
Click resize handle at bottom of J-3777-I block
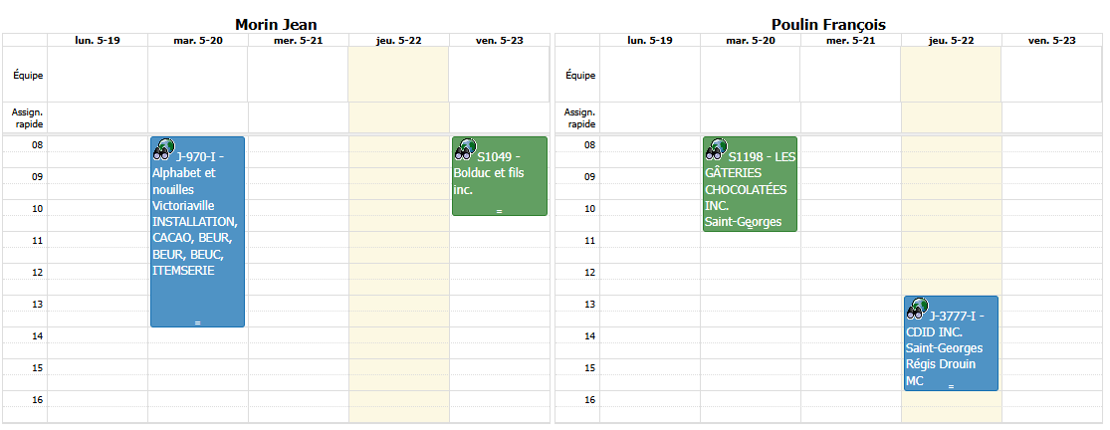952,387
